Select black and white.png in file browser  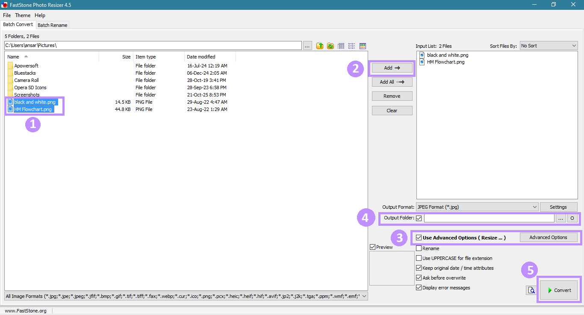click(35, 102)
